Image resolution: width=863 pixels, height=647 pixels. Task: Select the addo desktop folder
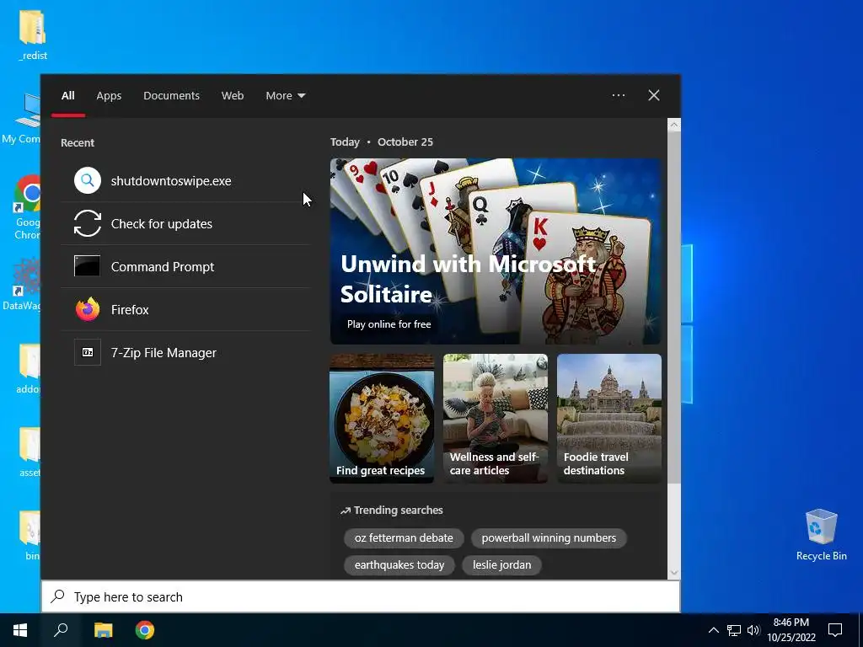(x=28, y=369)
